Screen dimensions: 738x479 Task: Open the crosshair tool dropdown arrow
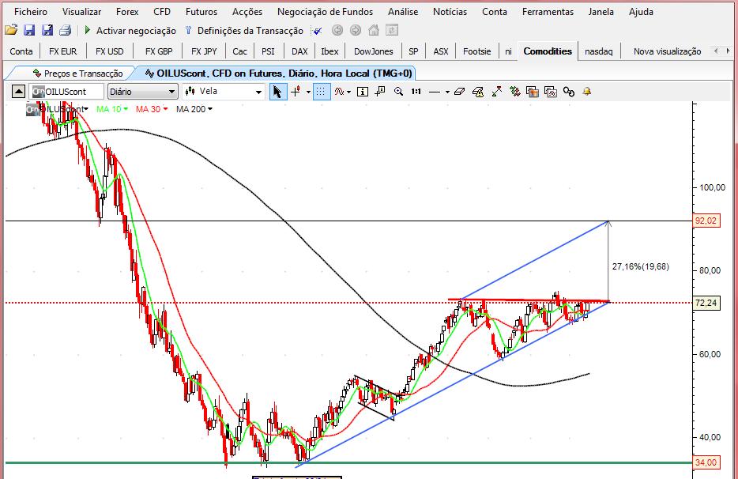tap(308, 92)
